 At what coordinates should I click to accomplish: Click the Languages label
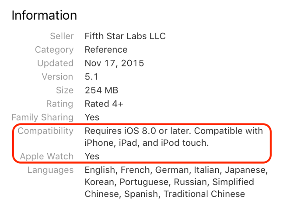point(50,170)
